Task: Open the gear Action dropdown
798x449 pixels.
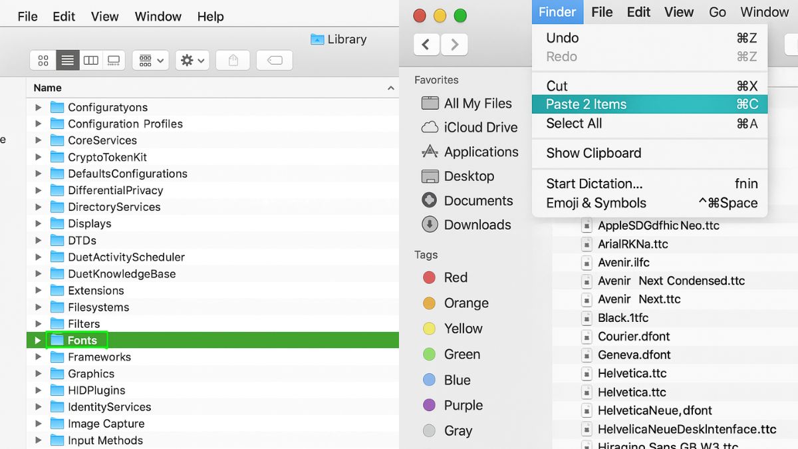Action: (x=193, y=61)
